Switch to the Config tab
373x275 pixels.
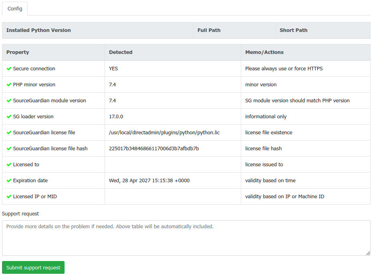pos(15,8)
